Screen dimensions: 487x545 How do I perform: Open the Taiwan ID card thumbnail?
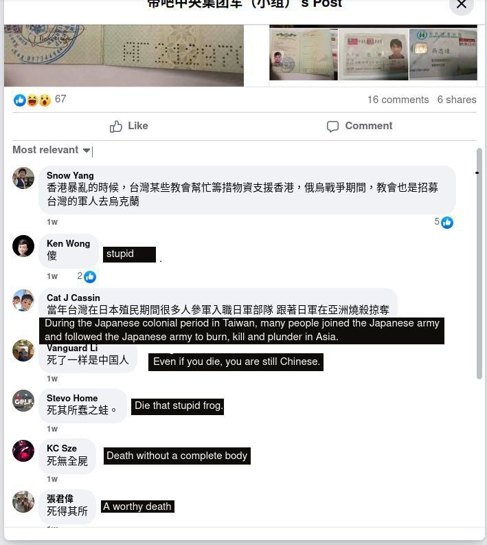[x=374, y=54]
